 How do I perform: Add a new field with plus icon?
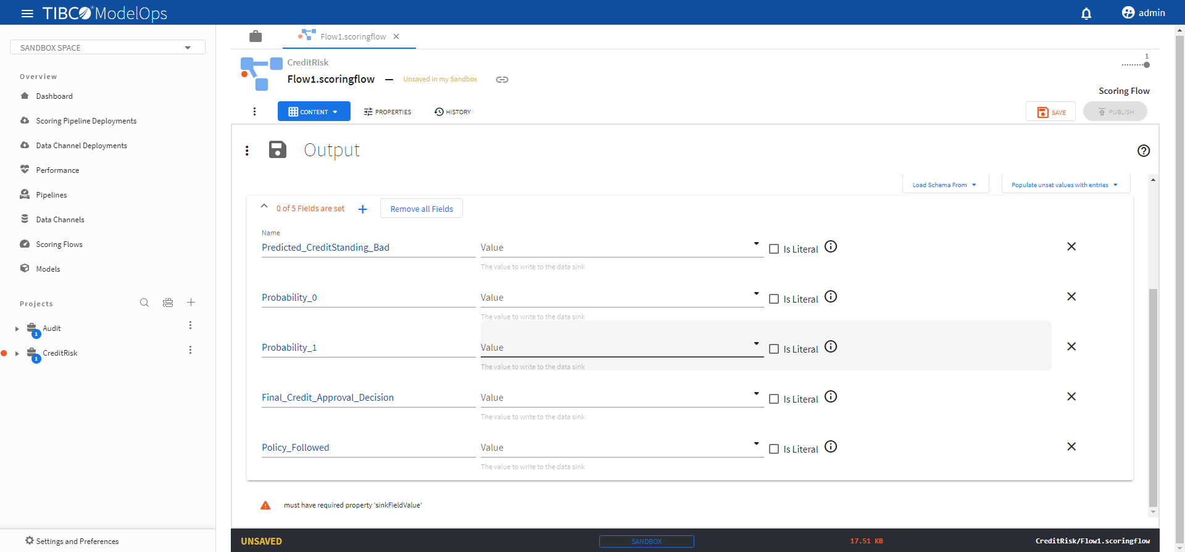(363, 209)
